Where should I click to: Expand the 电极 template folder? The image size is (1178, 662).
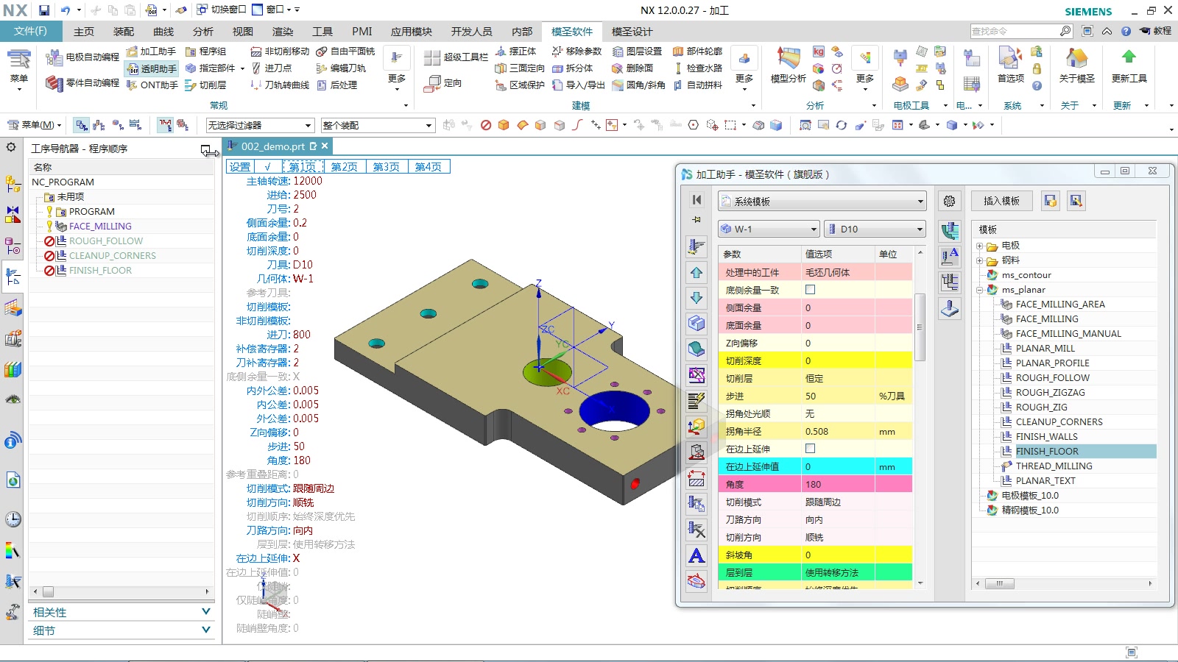(980, 246)
